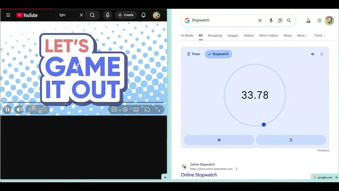Switch widget to Timer mode

[x=194, y=54]
